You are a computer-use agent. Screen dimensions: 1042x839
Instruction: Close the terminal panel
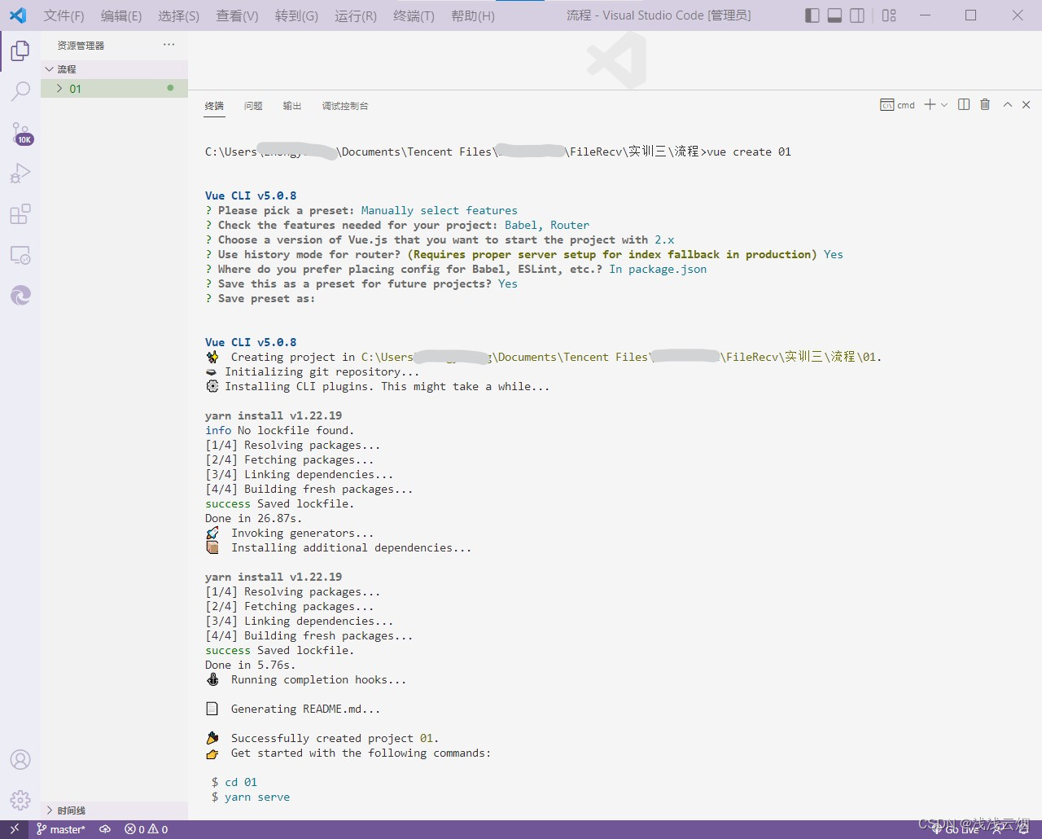[1026, 104]
